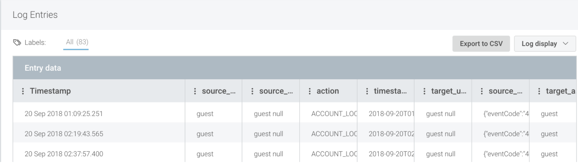Click the Entry data header bar
The image size is (578, 167).
[x=295, y=68]
